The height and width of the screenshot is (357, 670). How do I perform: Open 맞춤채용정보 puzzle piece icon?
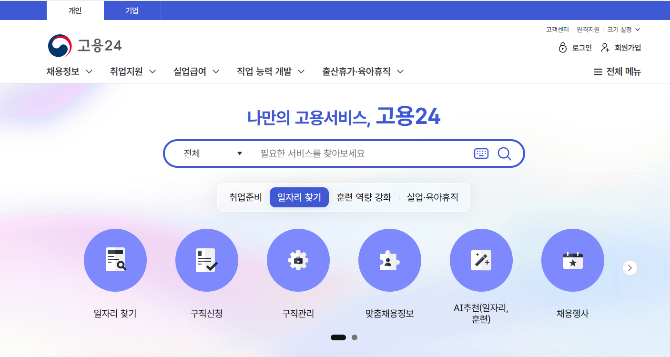click(390, 260)
